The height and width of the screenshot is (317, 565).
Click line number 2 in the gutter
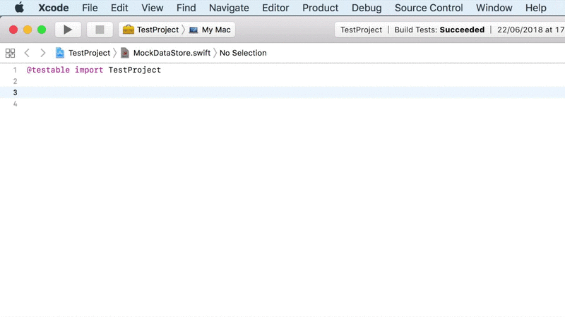15,81
